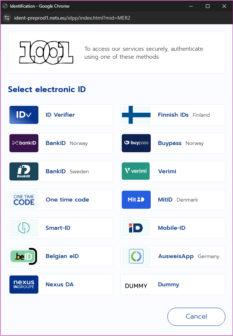233x336 pixels.
Task: Click the ID Verifier logo icon
Action: pyautogui.click(x=24, y=115)
